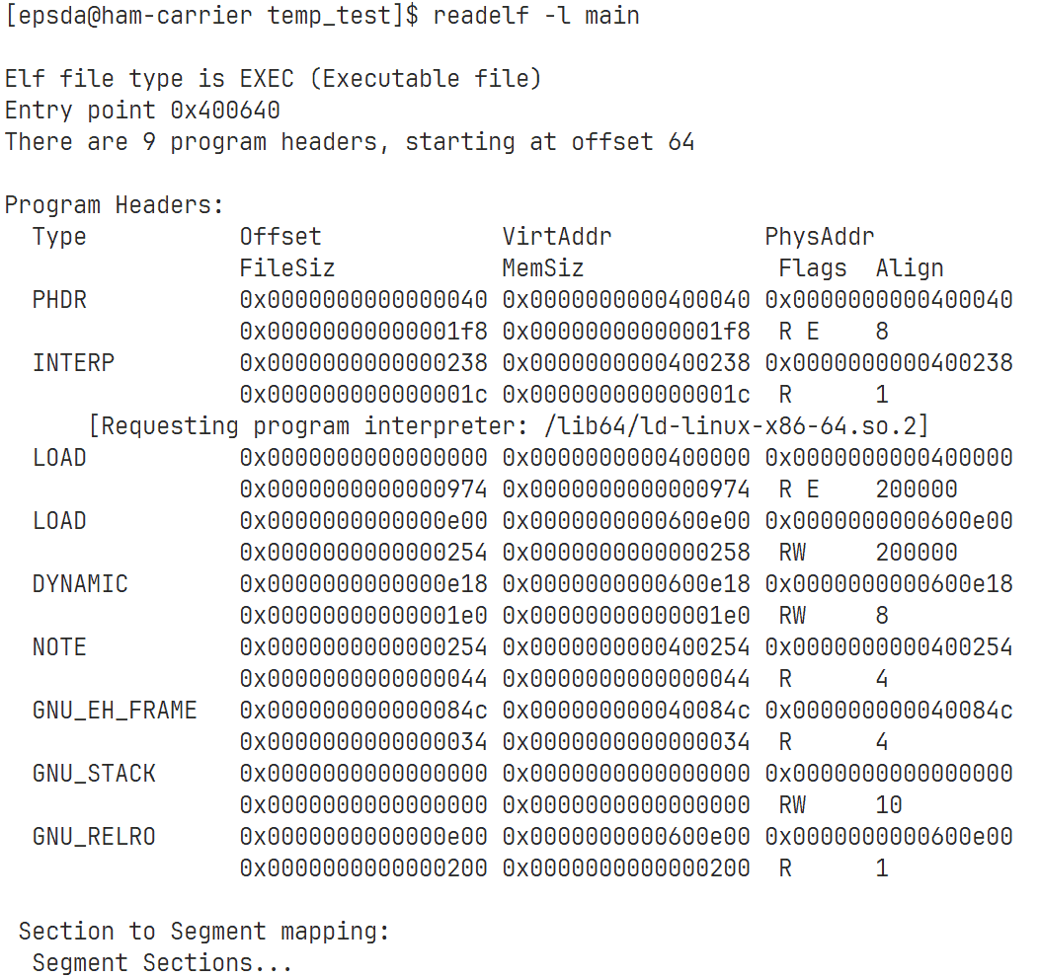Viewport: 1039px width, 978px height.
Task: Click the GNU_EH_FRAME segment label
Action: pyautogui.click(x=115, y=711)
